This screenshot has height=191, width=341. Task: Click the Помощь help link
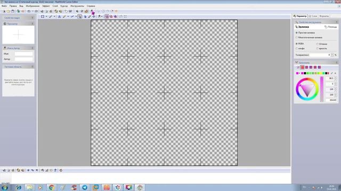tap(330, 27)
